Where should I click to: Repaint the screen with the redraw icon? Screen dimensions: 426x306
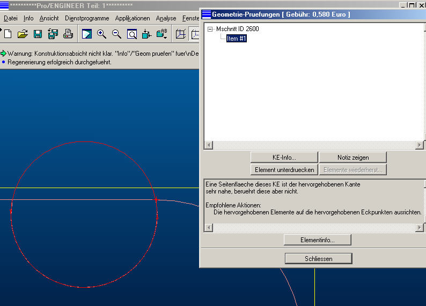click(x=87, y=34)
